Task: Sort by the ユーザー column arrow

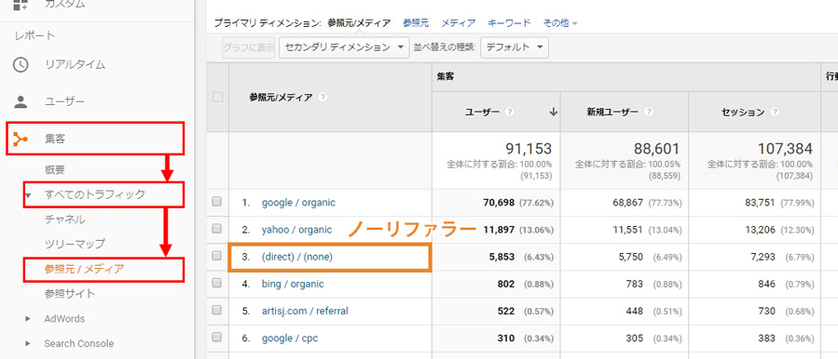Action: pos(553,112)
